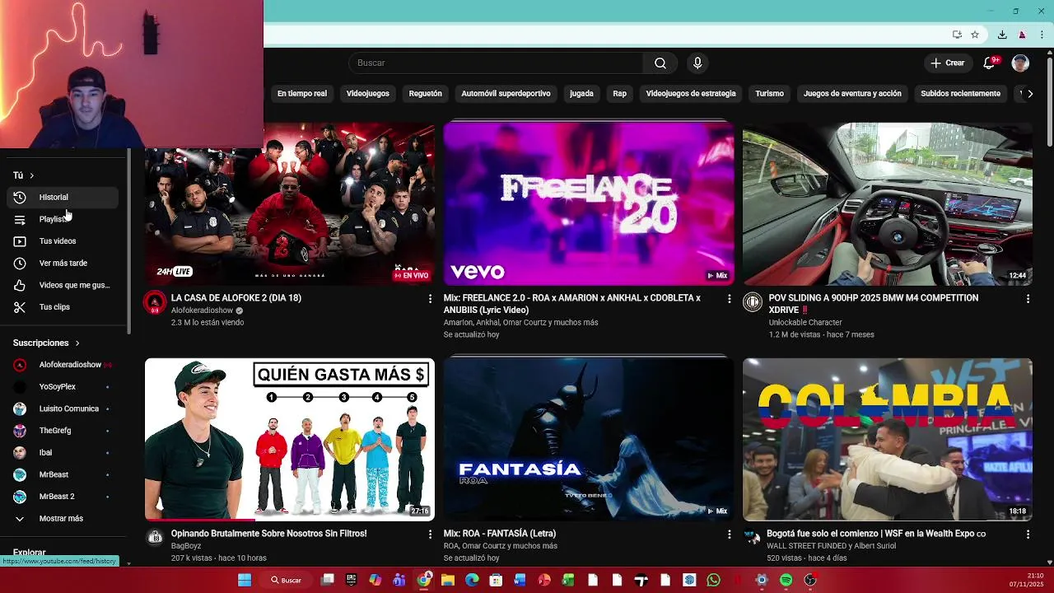Select the Videojuegos de estrategia chip
The image size is (1054, 593).
(x=691, y=94)
